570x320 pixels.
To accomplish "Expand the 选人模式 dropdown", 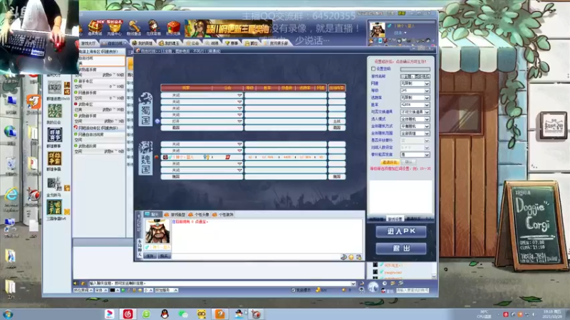I will (415, 119).
